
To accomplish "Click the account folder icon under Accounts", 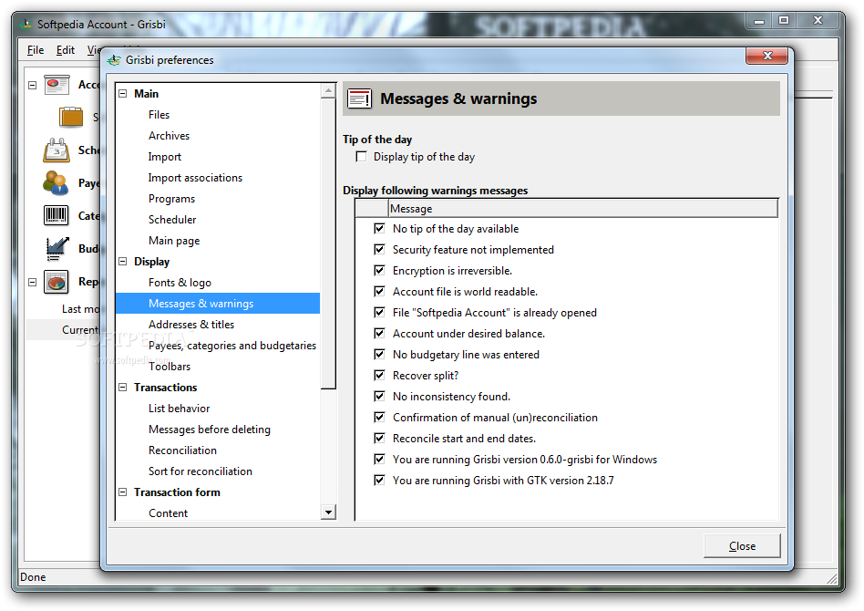I will [71, 117].
